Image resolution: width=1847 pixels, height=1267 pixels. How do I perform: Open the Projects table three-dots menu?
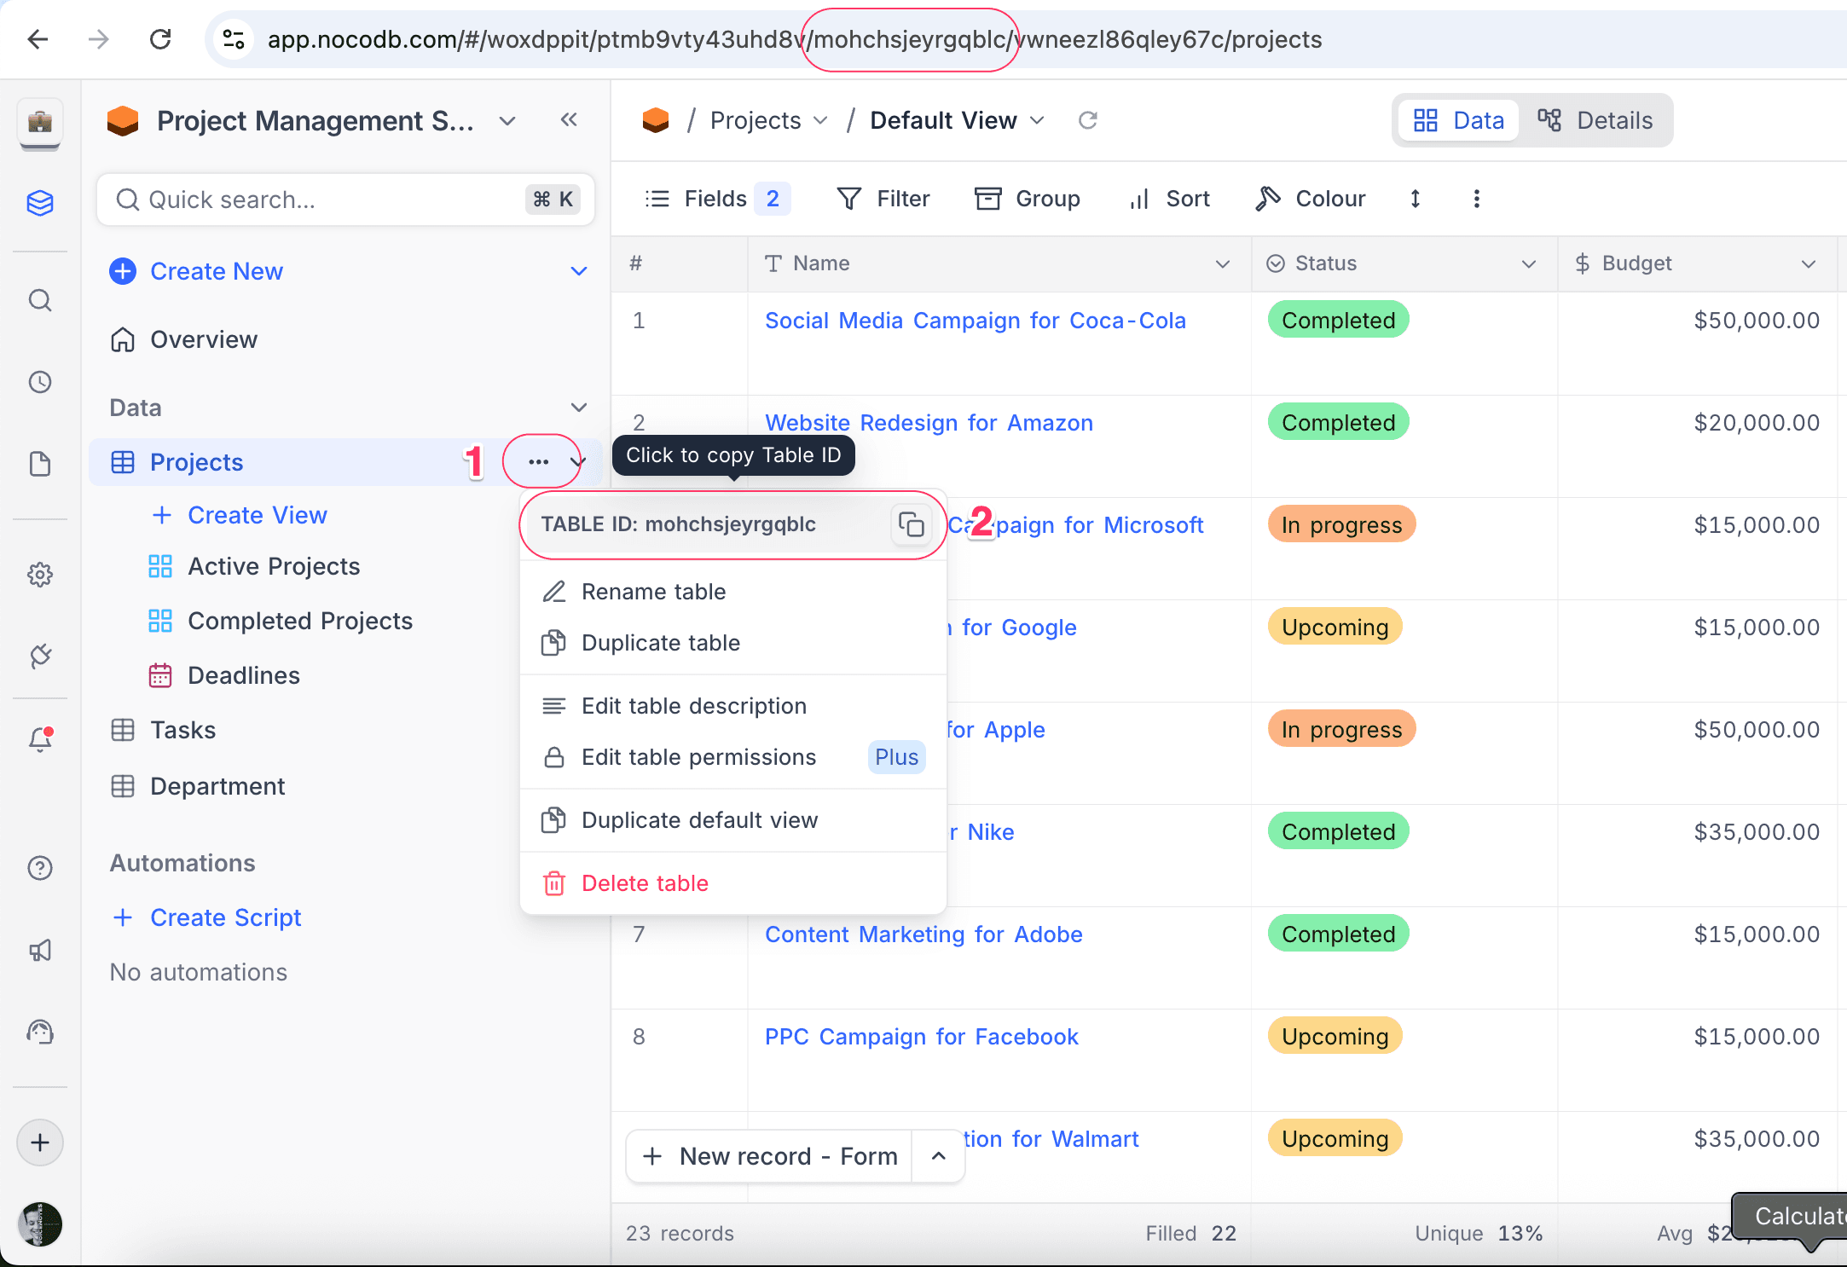[538, 462]
